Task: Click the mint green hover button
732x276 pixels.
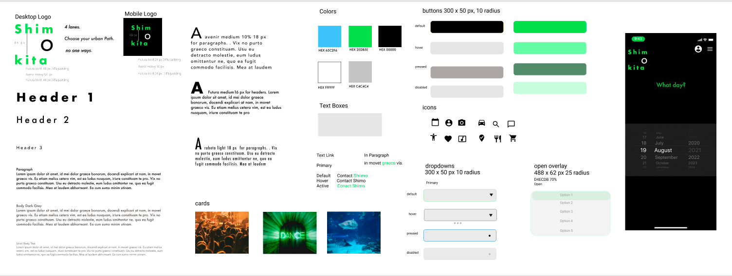Action: coord(550,48)
